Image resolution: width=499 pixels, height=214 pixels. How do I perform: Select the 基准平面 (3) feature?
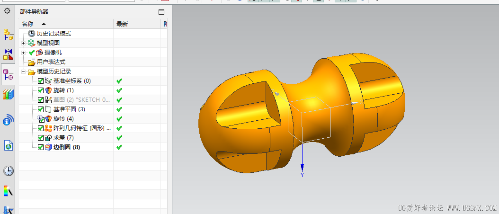[x=69, y=109]
